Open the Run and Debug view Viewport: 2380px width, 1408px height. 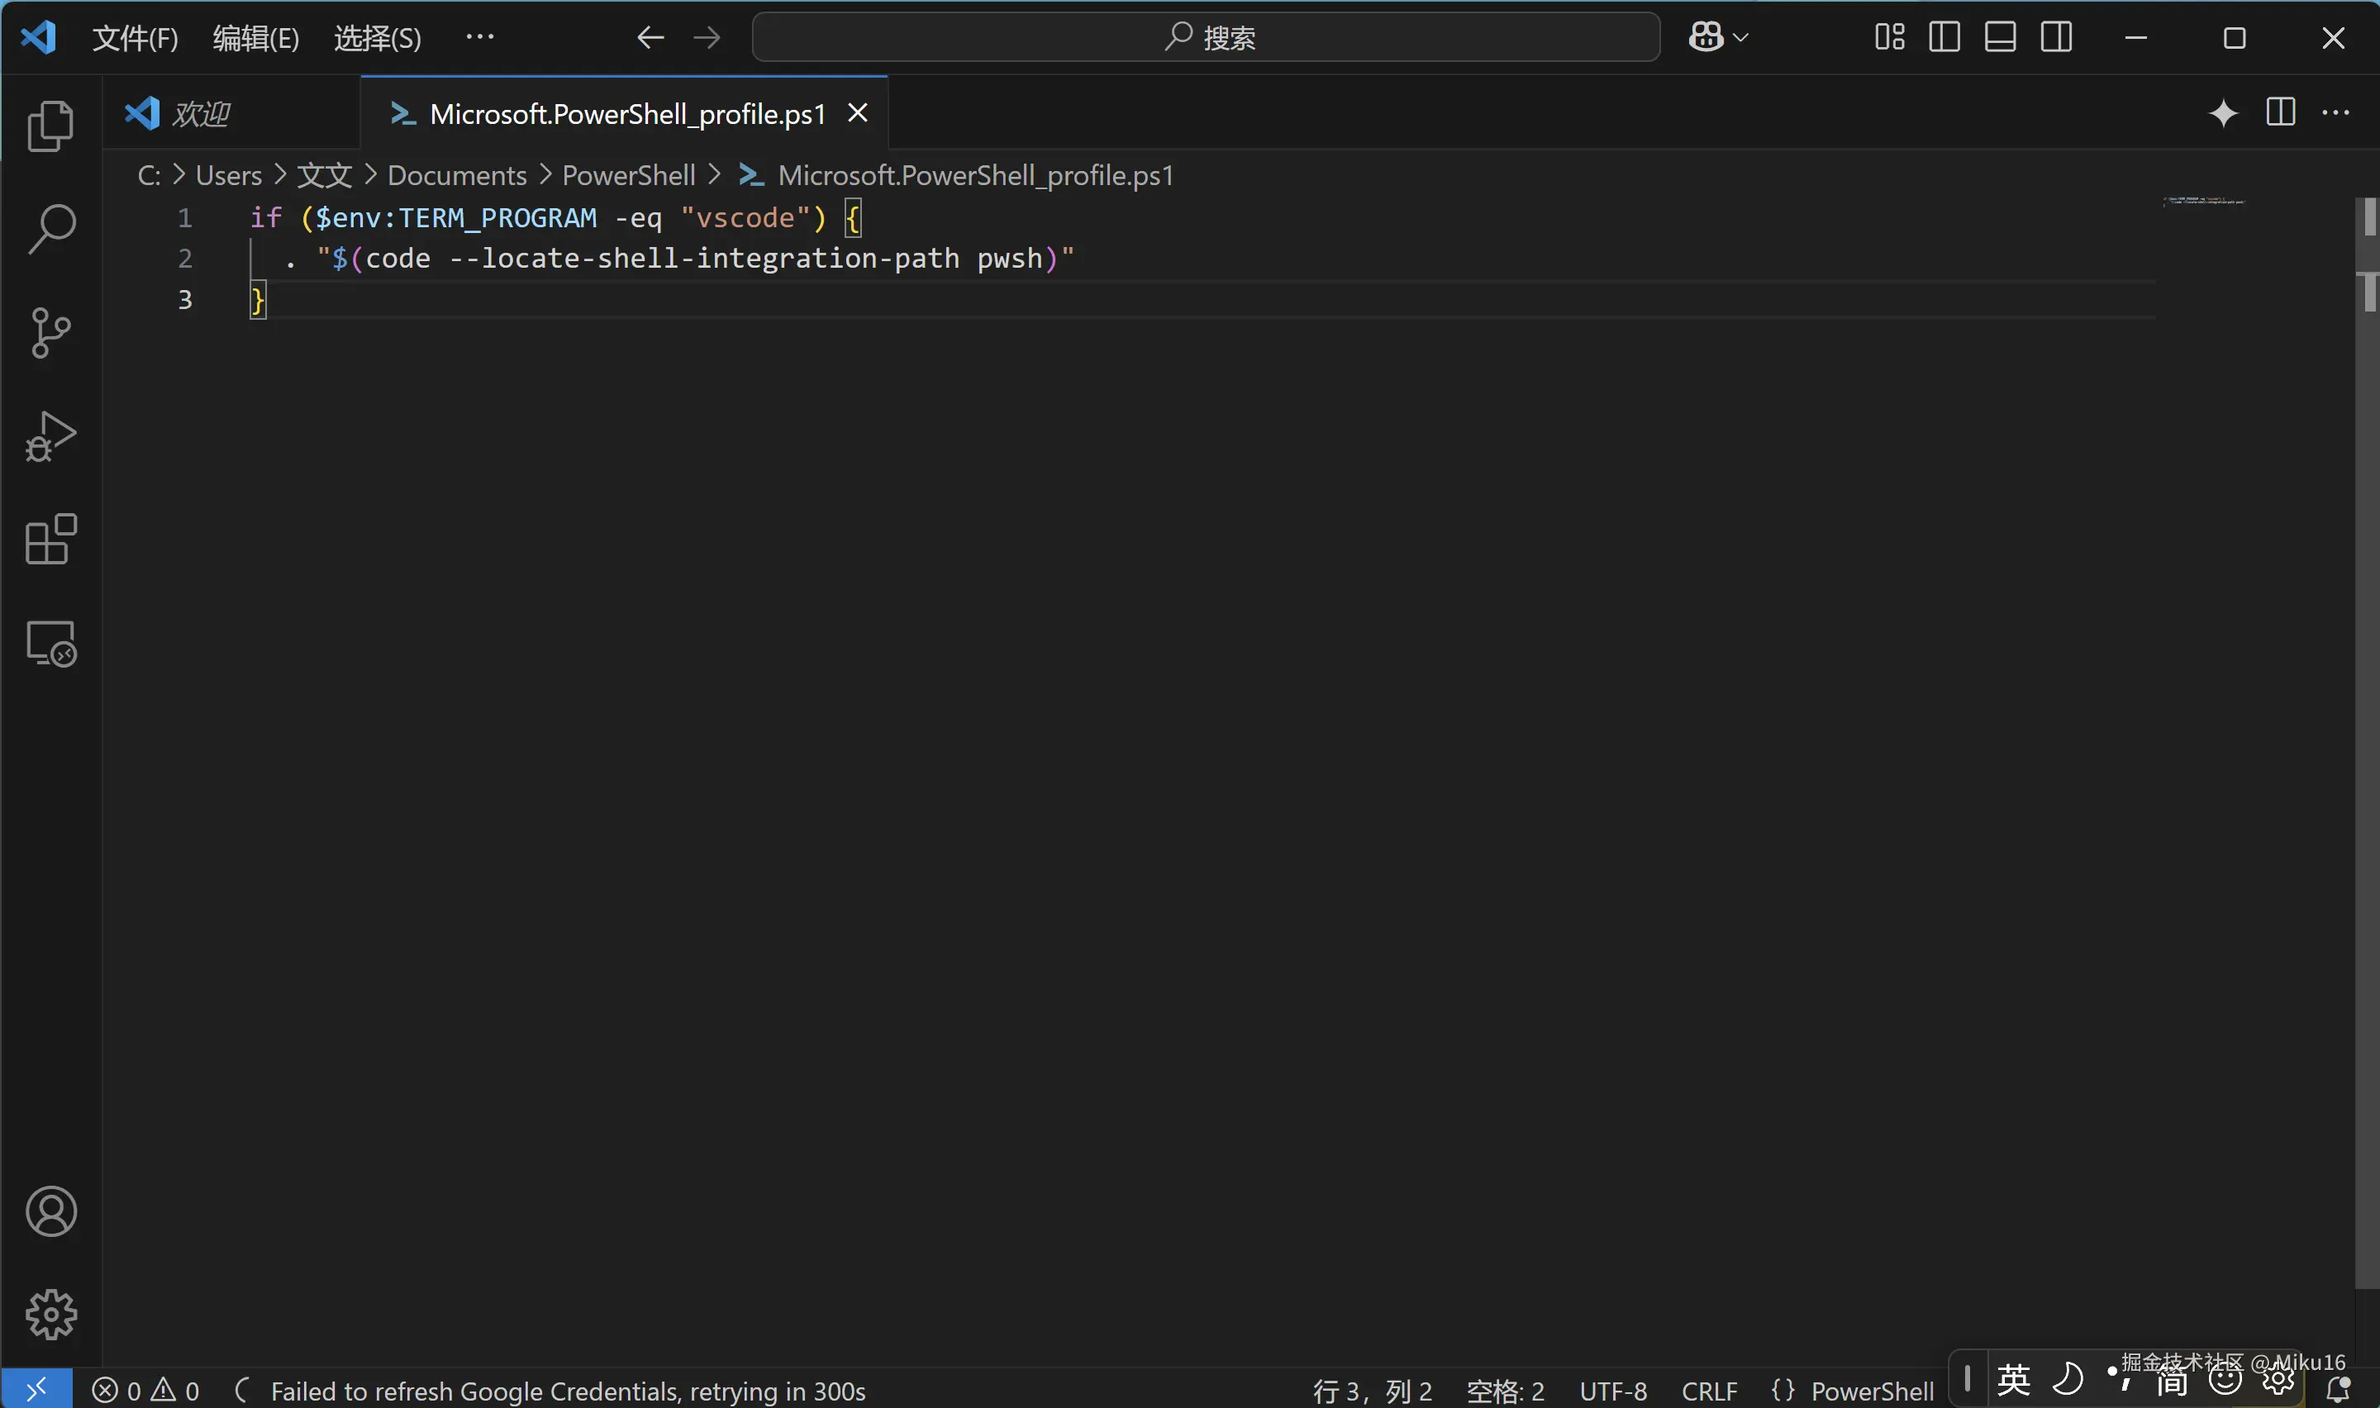tap(50, 436)
